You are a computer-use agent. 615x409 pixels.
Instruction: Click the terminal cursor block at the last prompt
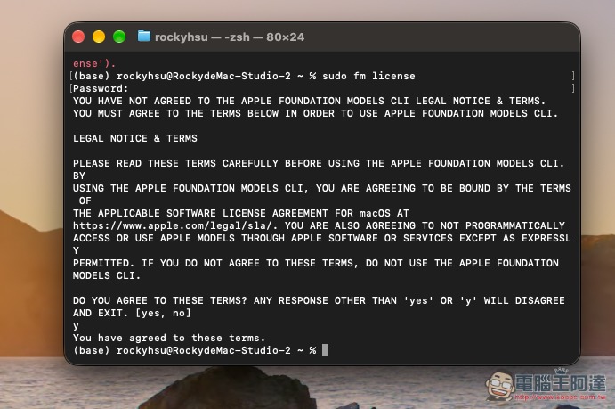[x=325, y=350]
